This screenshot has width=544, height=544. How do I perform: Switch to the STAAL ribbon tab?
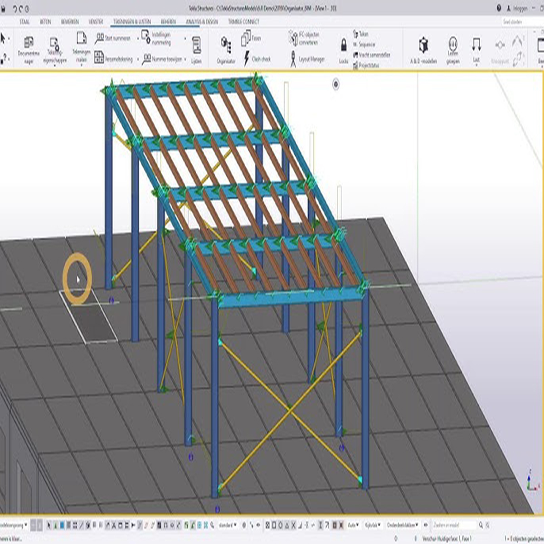[x=24, y=21]
